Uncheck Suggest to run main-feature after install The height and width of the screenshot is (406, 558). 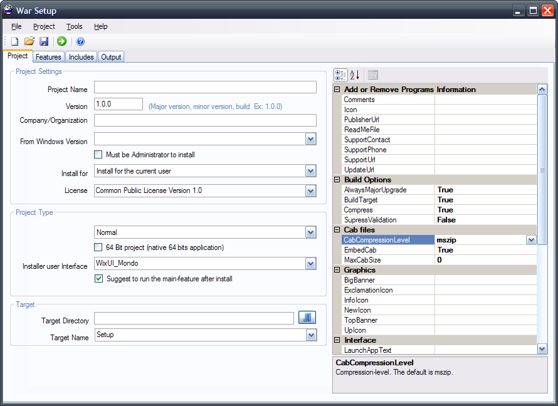98,278
